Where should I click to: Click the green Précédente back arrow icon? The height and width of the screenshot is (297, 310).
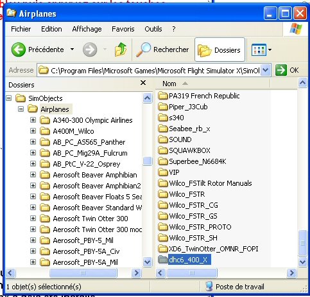click(18, 50)
